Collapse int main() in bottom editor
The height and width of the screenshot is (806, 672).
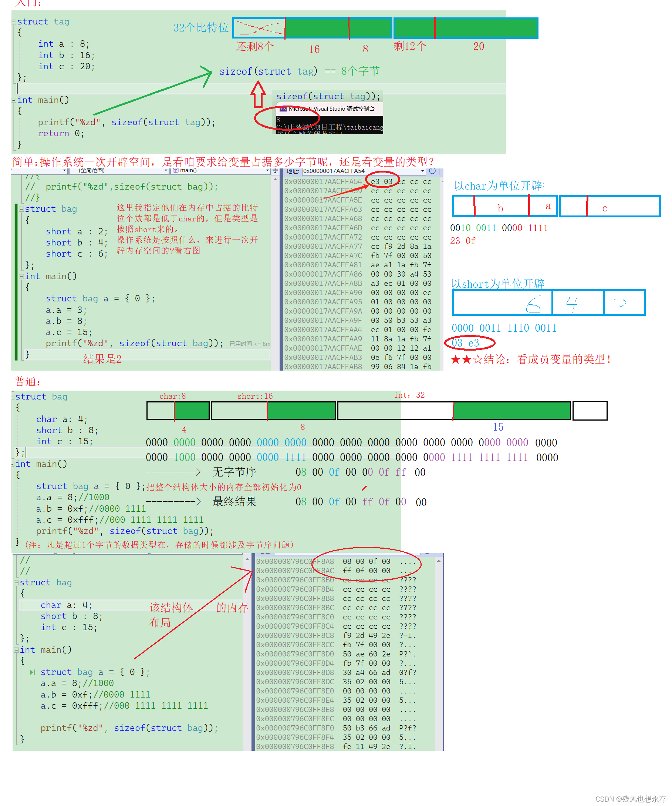tap(16, 651)
